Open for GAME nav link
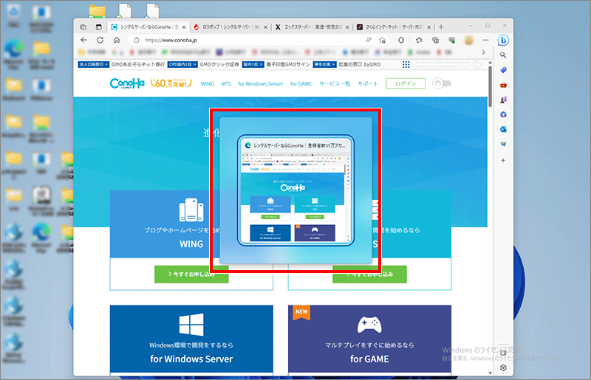This screenshot has width=591, height=380. (301, 83)
